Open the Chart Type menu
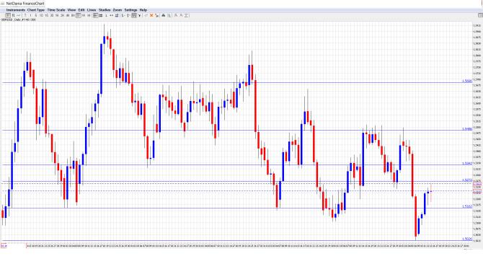Image resolution: width=483 pixels, height=272 pixels. 36,10
